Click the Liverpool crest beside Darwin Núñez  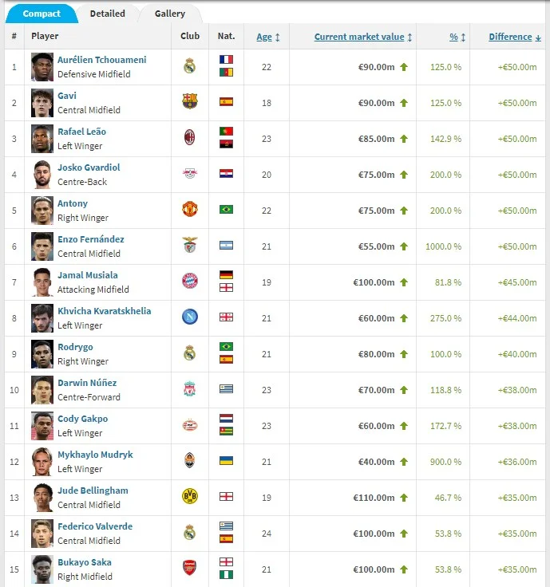click(x=189, y=389)
